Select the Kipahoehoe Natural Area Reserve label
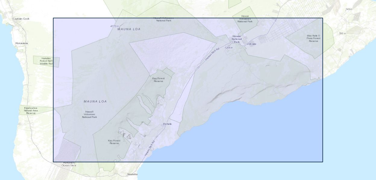The width and height of the screenshot is (376, 180). pos(31,110)
